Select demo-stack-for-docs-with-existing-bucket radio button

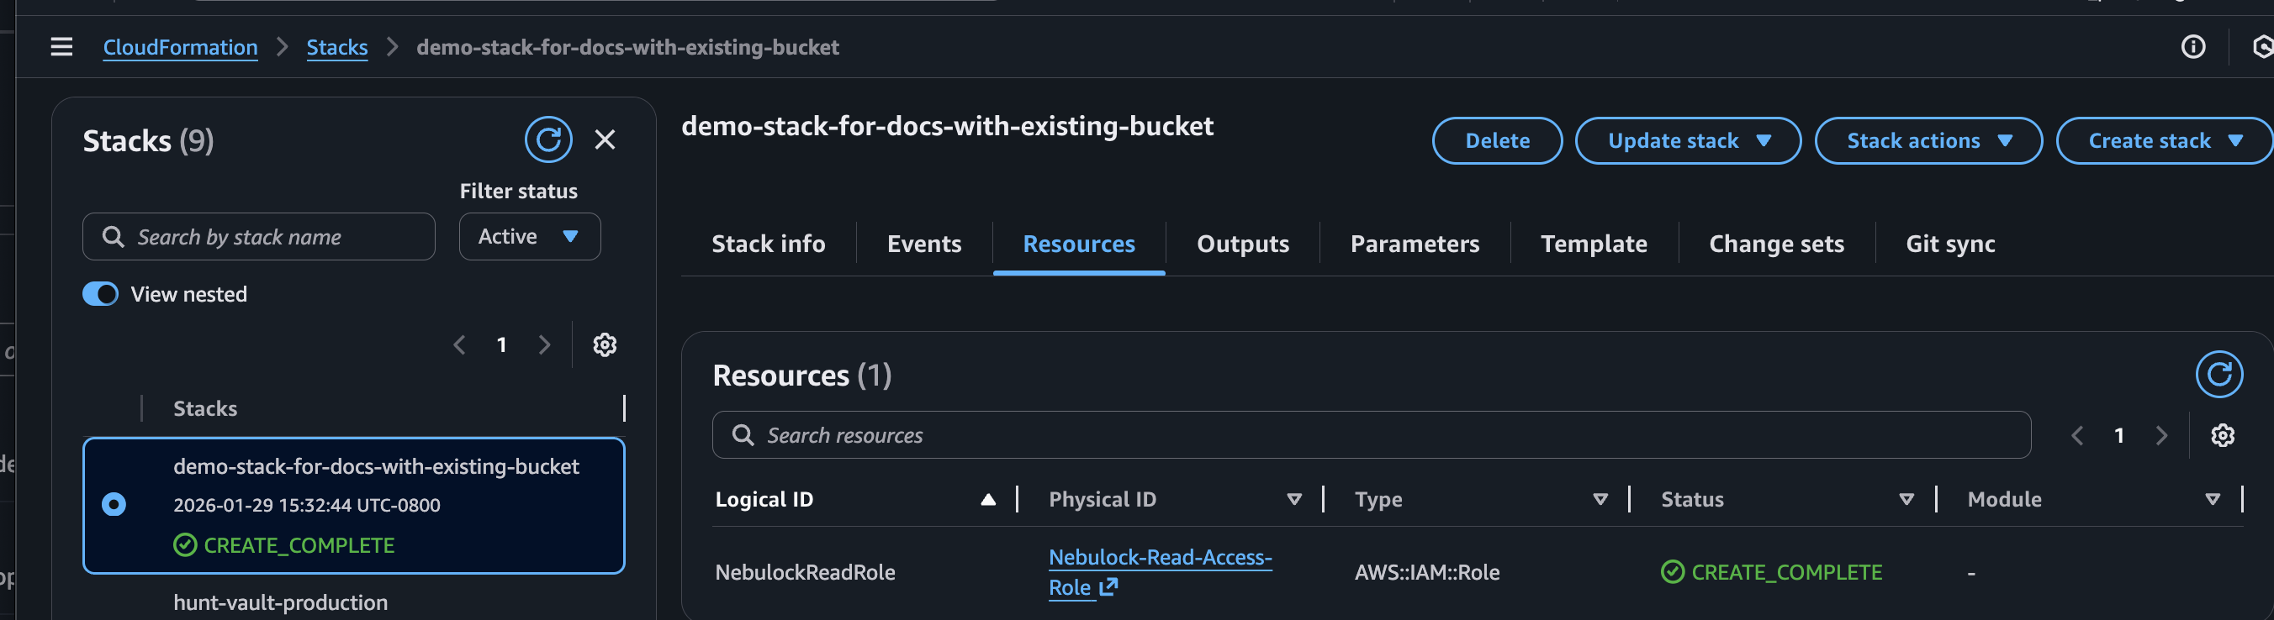[114, 504]
